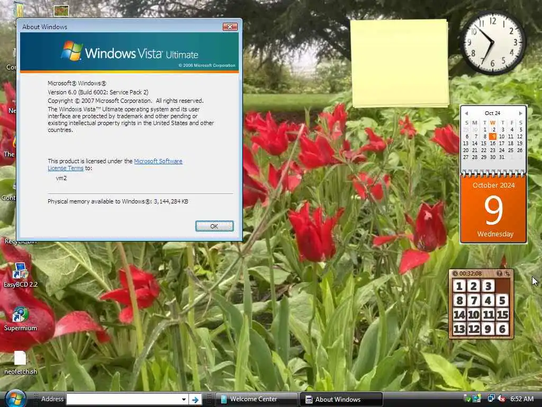Click the tray icon beside green checkmark
The height and width of the screenshot is (407, 542).
pos(477,399)
